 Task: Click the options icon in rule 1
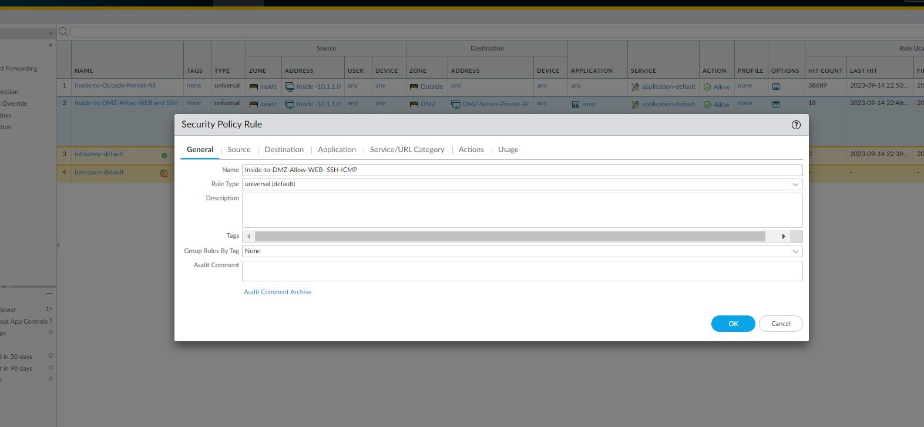pyautogui.click(x=776, y=87)
